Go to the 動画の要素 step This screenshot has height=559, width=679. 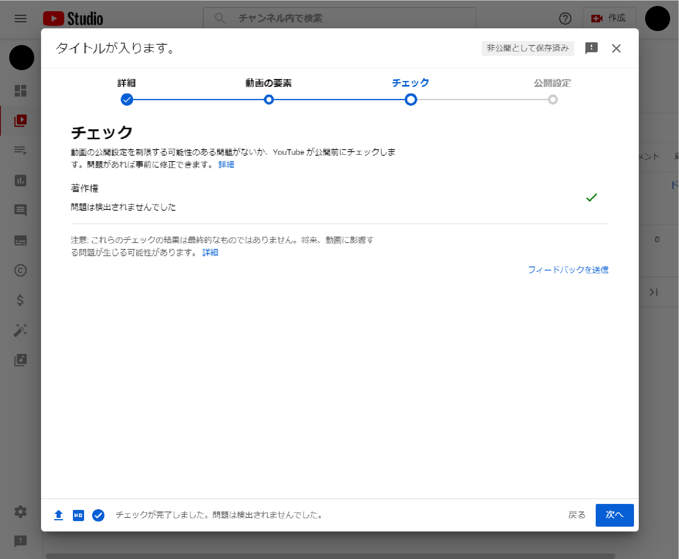pos(269,99)
